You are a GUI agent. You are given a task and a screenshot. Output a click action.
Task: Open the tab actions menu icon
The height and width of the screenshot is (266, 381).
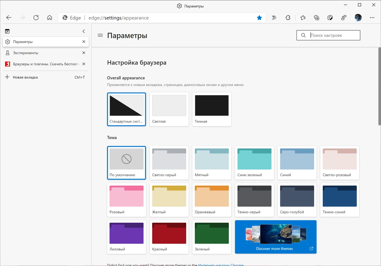pos(7,31)
